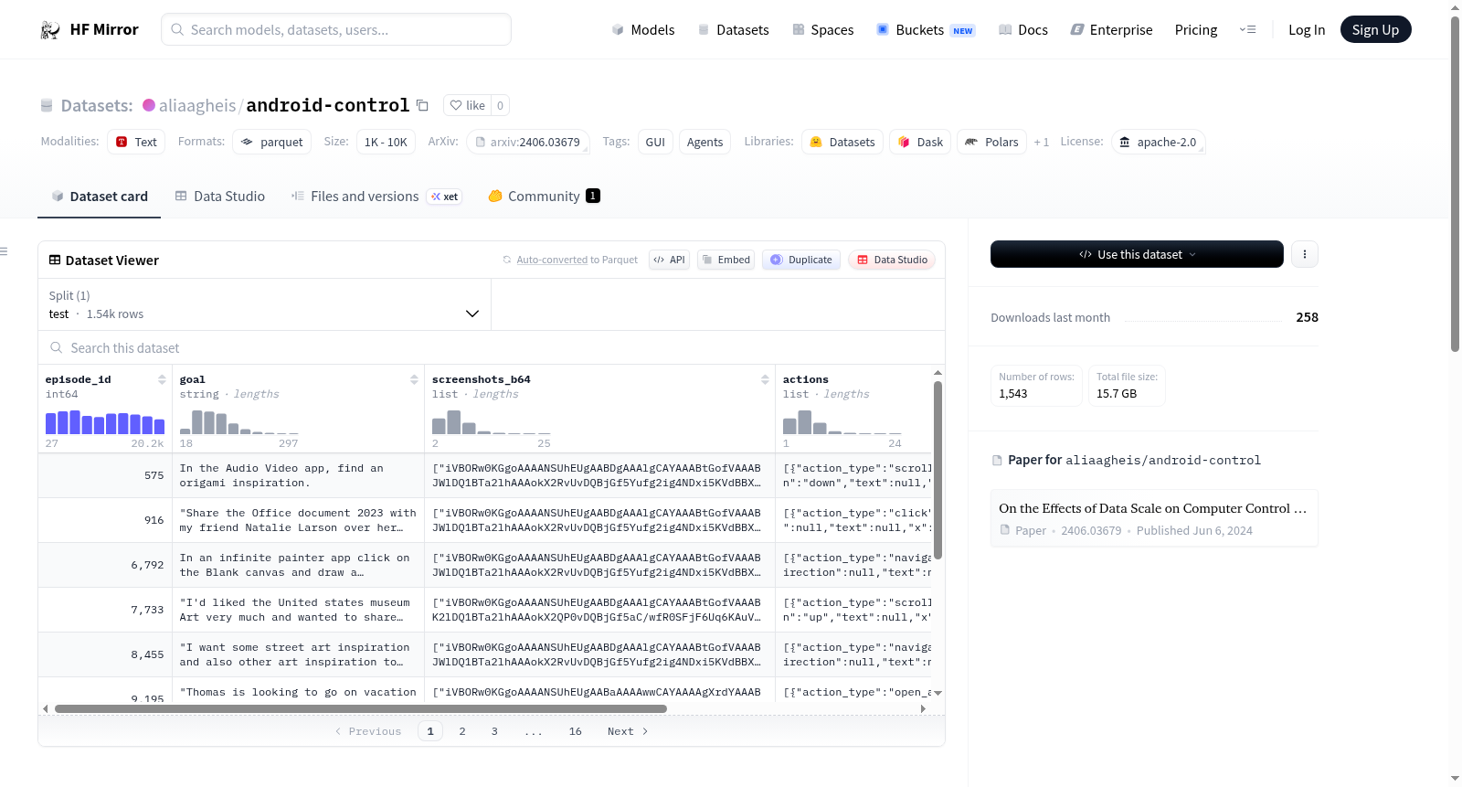Screen dimensions: 1462x787
Task: Click the Datasets: breadcrumb label
Action: (97, 105)
